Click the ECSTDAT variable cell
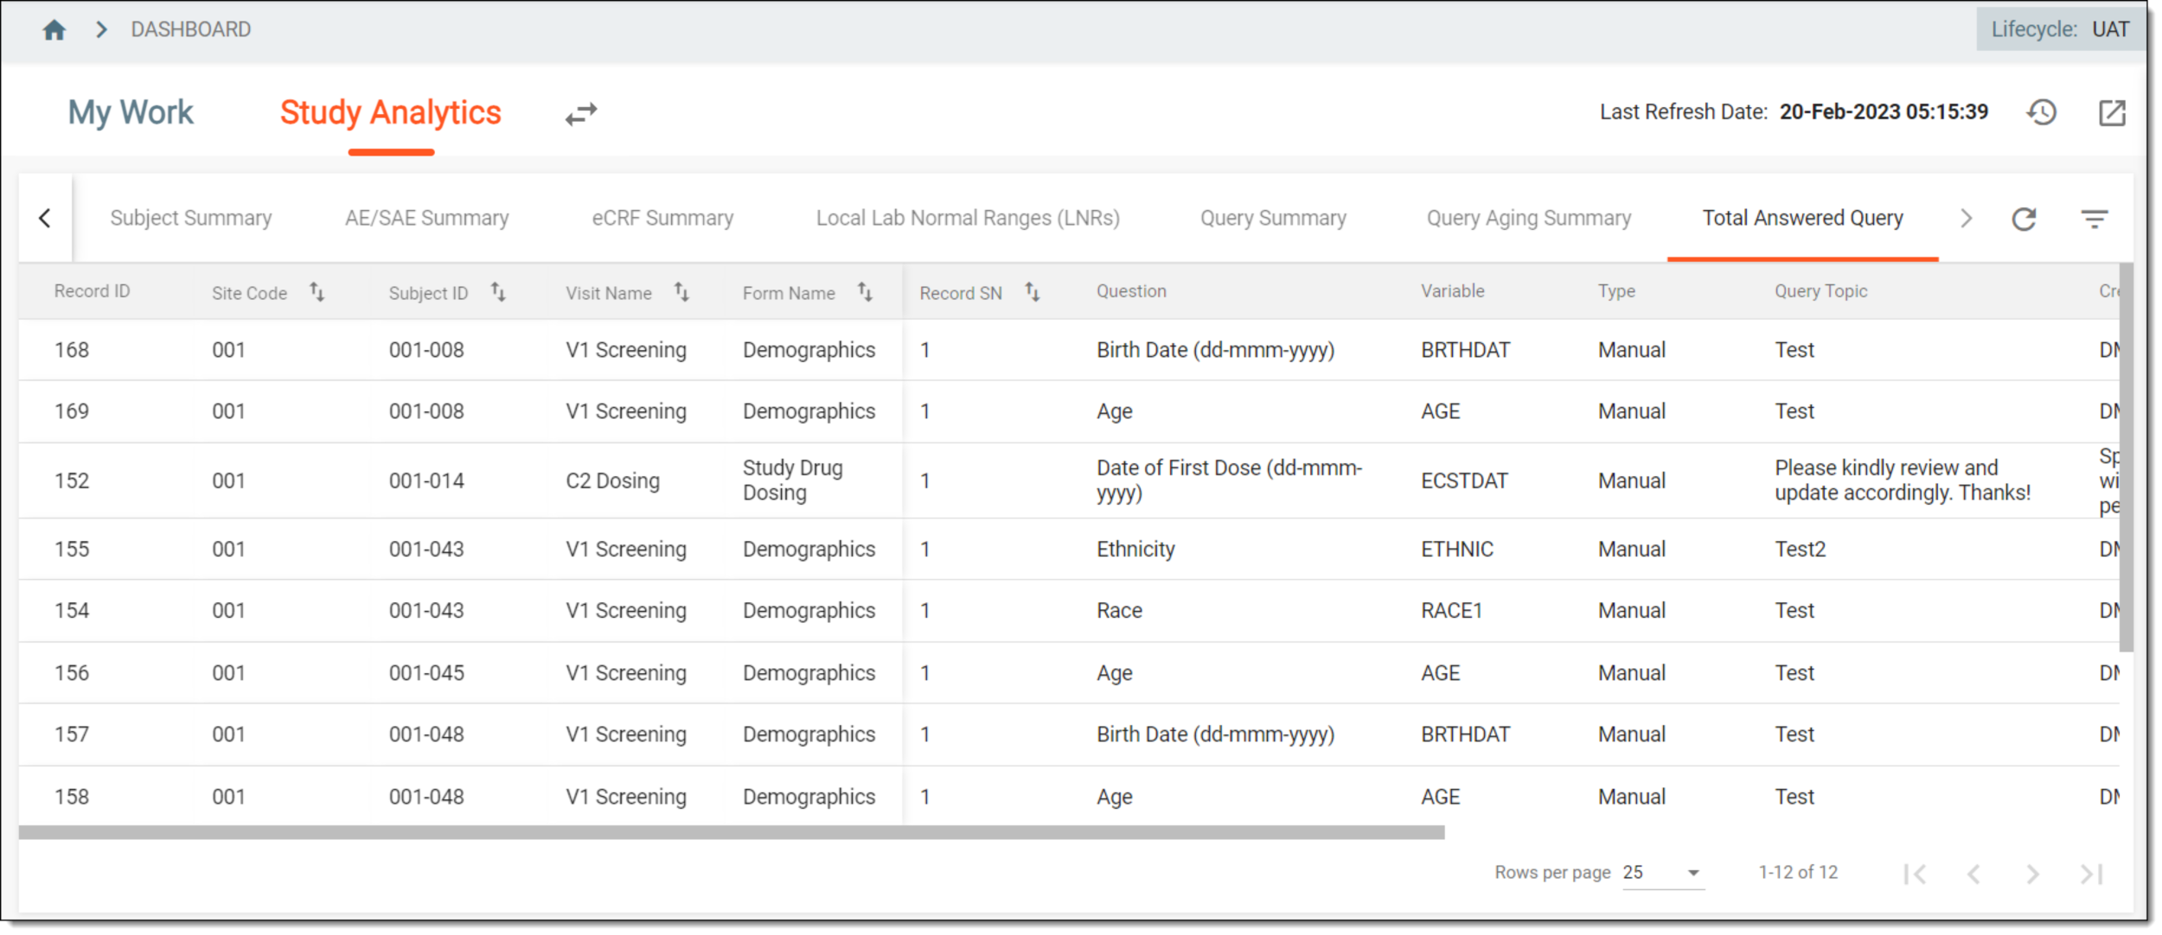The image size is (2162, 935). pos(1464,481)
